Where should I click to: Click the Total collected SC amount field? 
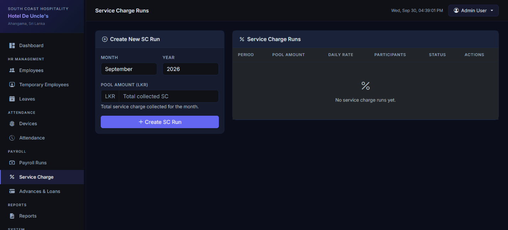click(169, 96)
